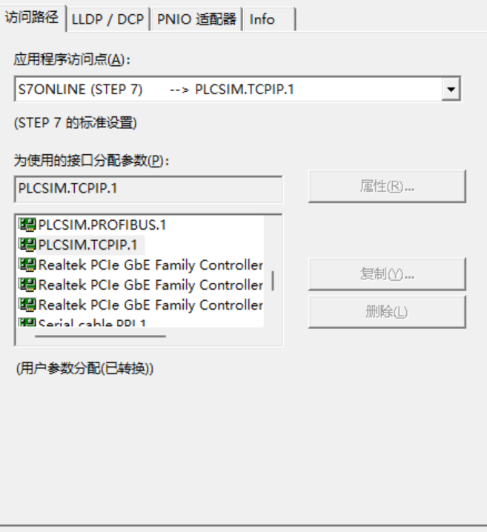Viewport: 487px width, 532px height.
Task: Click the PLCSIM.PROFIBUS.1 interface icon
Action: pyautogui.click(x=27, y=225)
